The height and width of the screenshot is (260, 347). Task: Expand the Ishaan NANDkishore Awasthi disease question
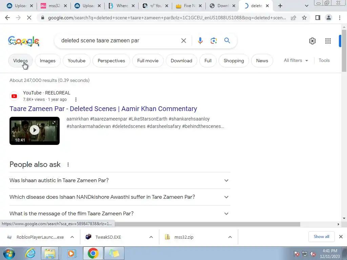pyautogui.click(x=120, y=197)
